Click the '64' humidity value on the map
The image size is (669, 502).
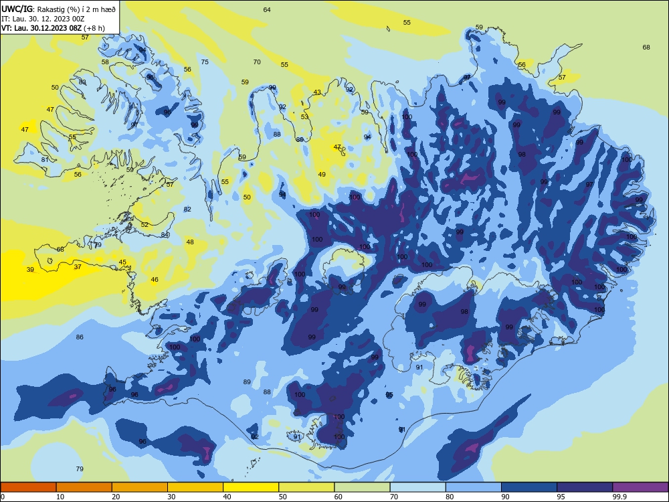267,10
